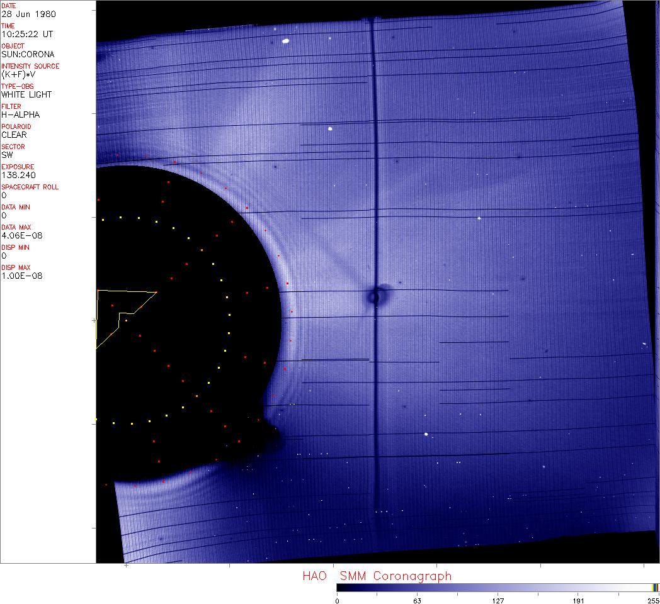
Task: Select the SUN:CORONA object value
Action: [28, 54]
